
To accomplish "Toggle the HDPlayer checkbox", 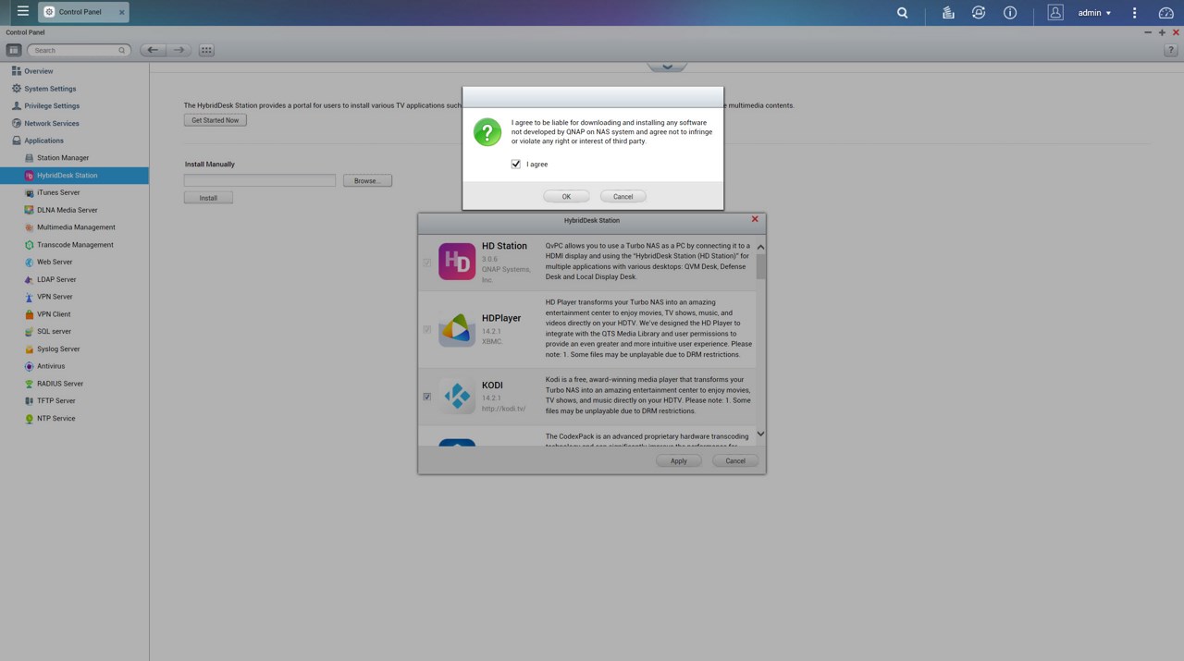I will [x=426, y=329].
